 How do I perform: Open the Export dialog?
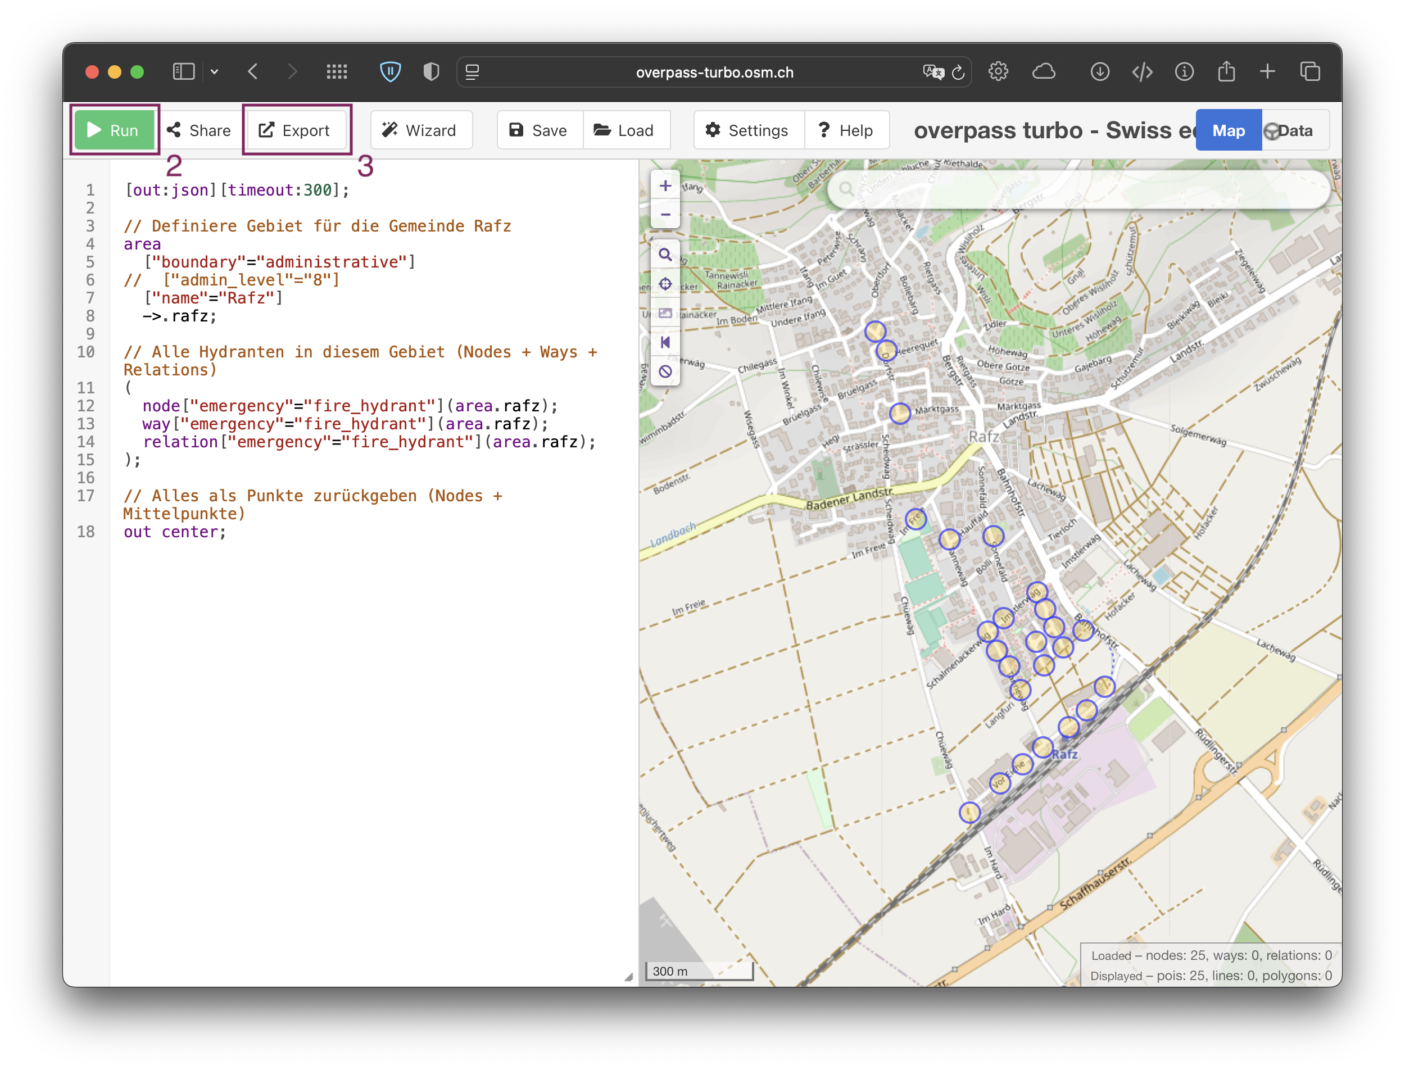point(296,130)
